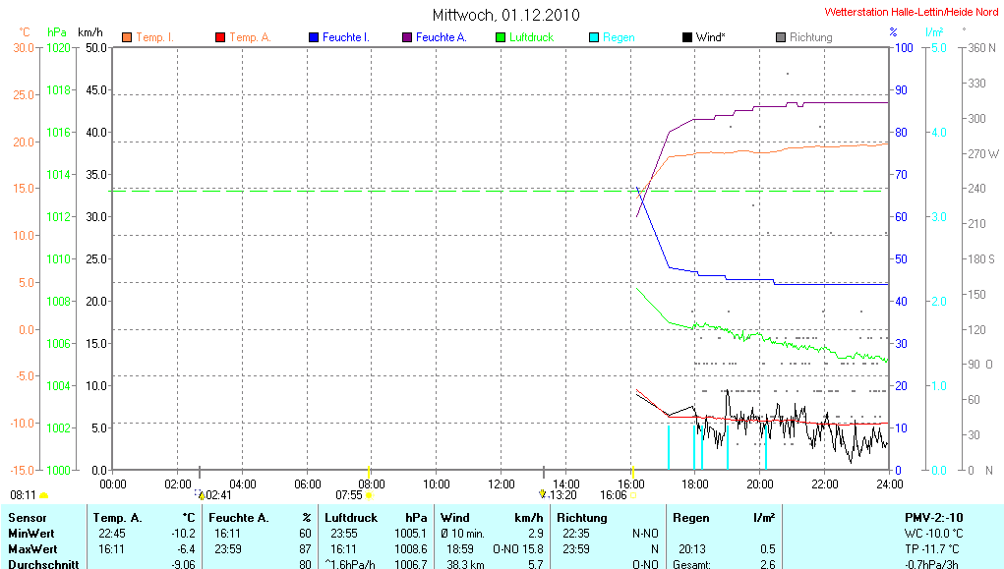Select the gray Richtung legend square
The image size is (1004, 569).
point(781,37)
